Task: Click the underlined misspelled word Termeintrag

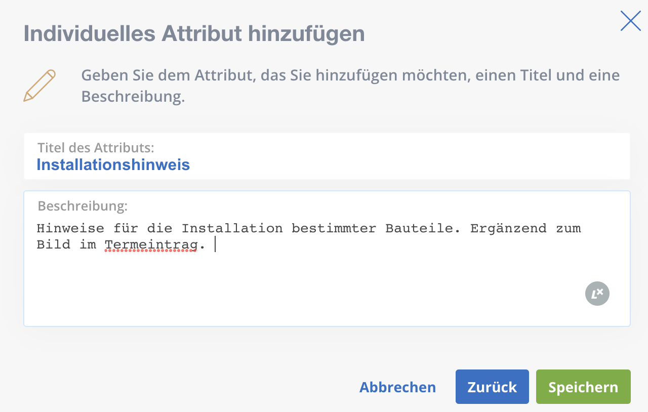Action: click(151, 245)
